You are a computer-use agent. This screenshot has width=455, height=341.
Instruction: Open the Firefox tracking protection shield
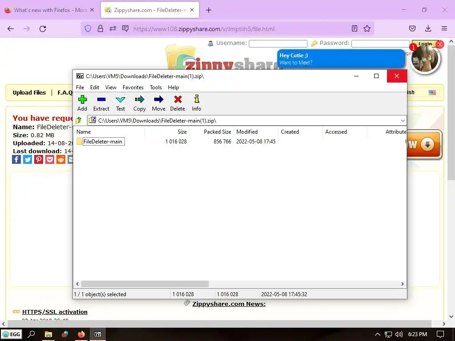pos(88,28)
